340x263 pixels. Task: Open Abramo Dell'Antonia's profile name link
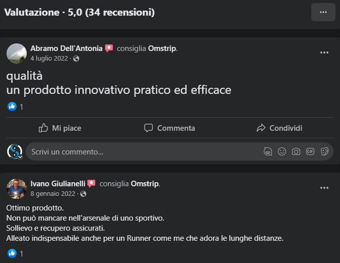(67, 48)
